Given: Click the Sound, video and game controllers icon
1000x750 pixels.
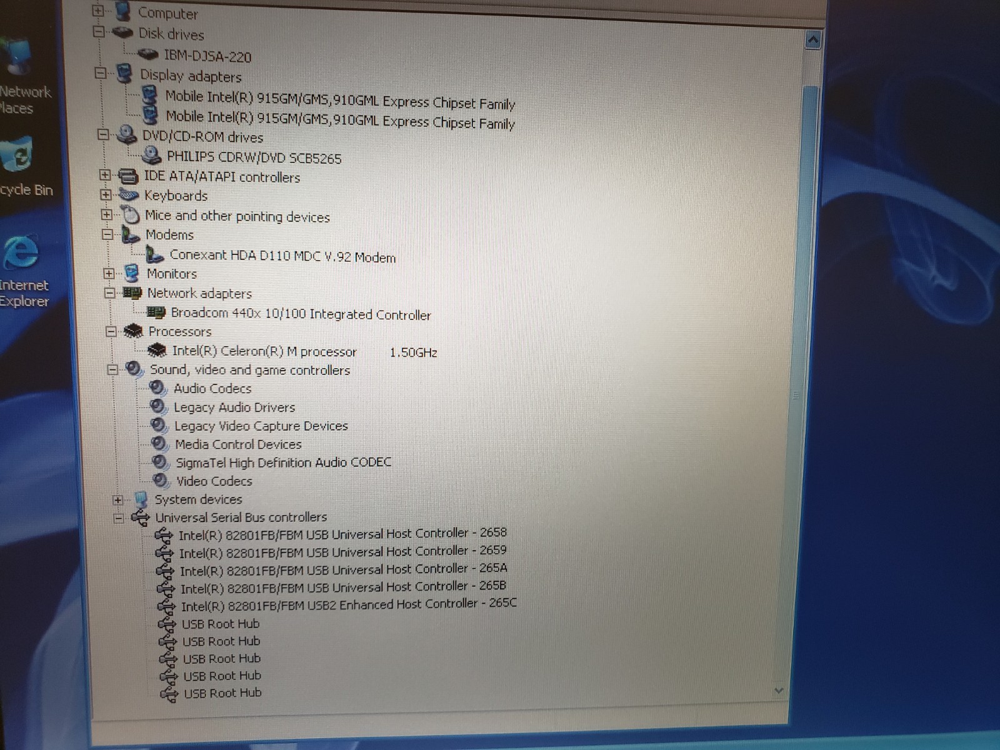Looking at the screenshot, I should (x=134, y=369).
